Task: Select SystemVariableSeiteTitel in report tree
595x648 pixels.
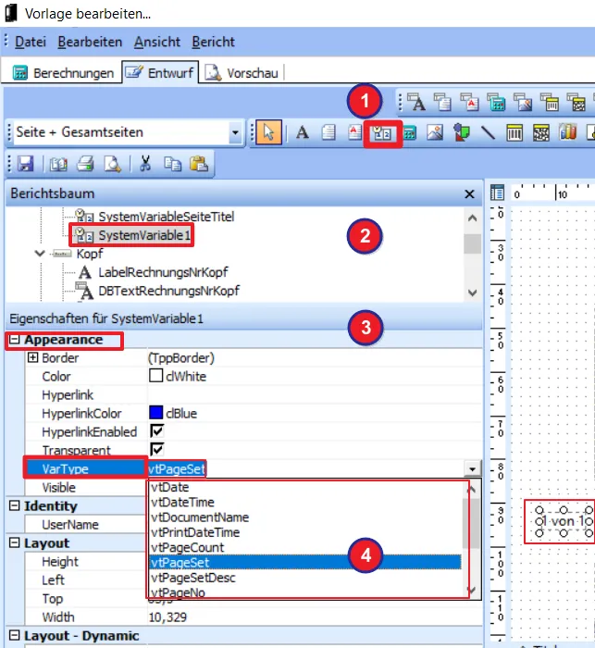Action: coord(166,216)
